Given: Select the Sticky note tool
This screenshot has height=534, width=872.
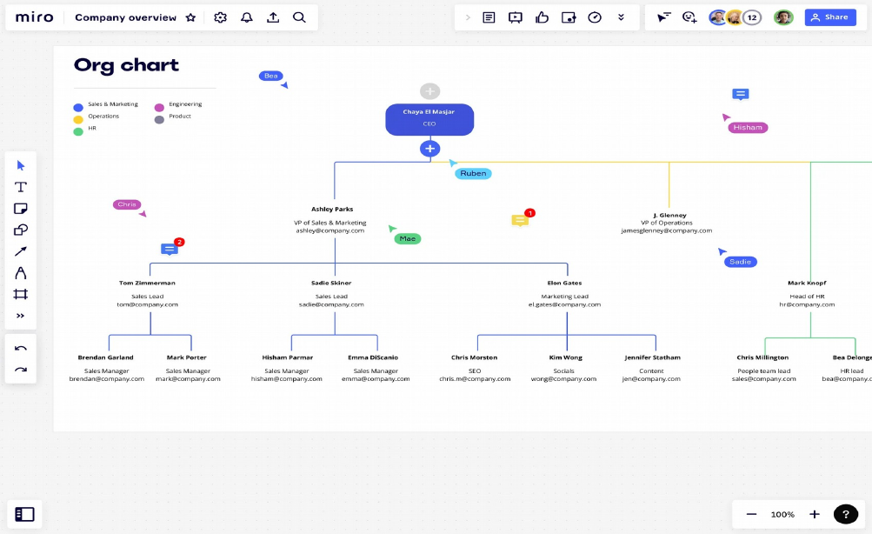Looking at the screenshot, I should point(21,209).
